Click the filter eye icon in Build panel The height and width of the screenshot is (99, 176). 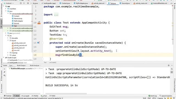point(4,75)
